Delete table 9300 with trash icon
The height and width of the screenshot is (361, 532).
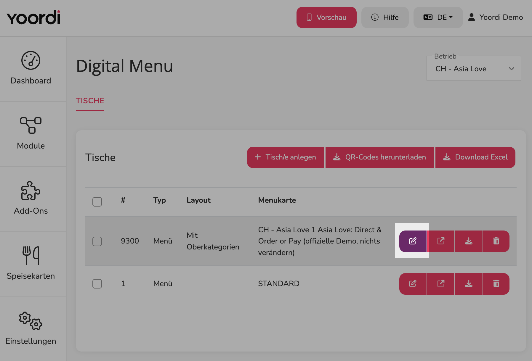click(x=496, y=241)
